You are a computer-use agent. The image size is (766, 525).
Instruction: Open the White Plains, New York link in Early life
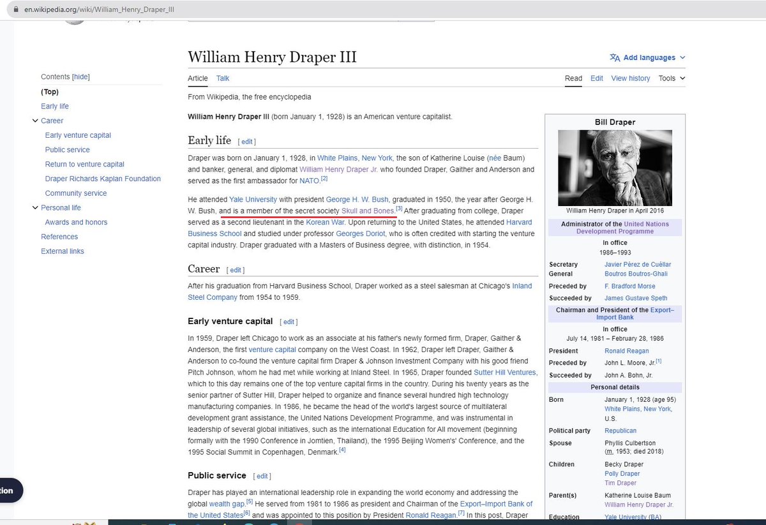click(355, 158)
